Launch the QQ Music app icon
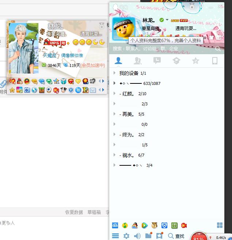 pyautogui.click(x=125, y=225)
